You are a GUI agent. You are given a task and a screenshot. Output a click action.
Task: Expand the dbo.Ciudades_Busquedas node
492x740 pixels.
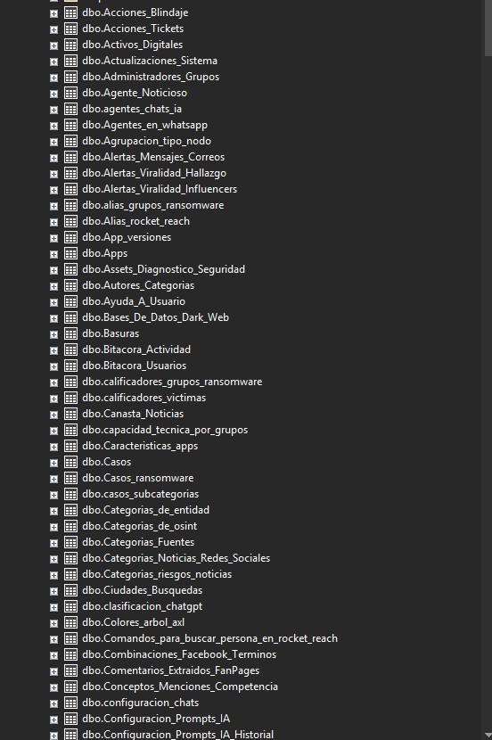tap(53, 591)
